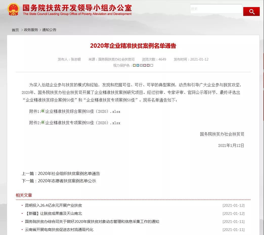This screenshot has width=264, height=235.
Task: Open next article 2020年志愿者扶贫案例名单公示
Action: point(67,181)
